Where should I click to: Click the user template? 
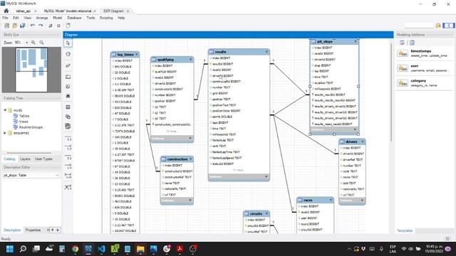click(424, 68)
